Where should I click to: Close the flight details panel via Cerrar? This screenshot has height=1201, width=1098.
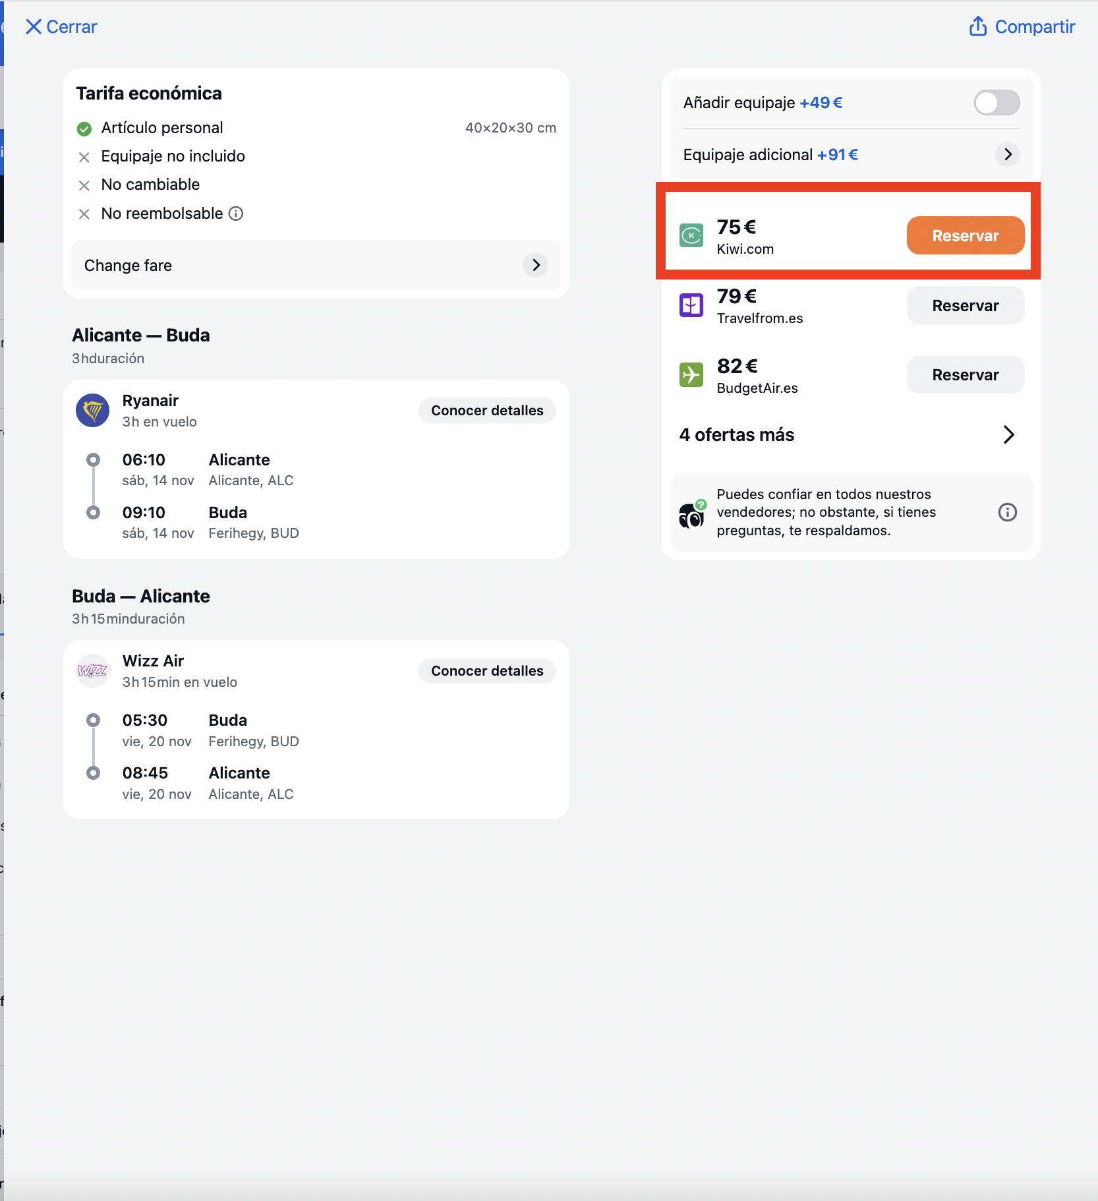[x=61, y=26]
